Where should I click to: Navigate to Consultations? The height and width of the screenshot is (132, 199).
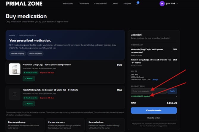pyautogui.click(x=100, y=4)
